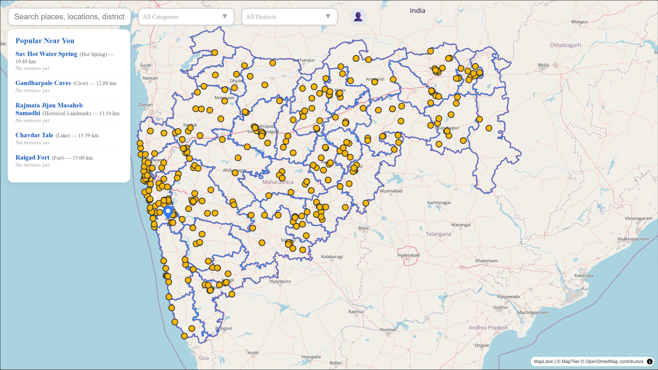The width and height of the screenshot is (658, 370).
Task: Open the Gandharpale Caves link
Action: [43, 83]
